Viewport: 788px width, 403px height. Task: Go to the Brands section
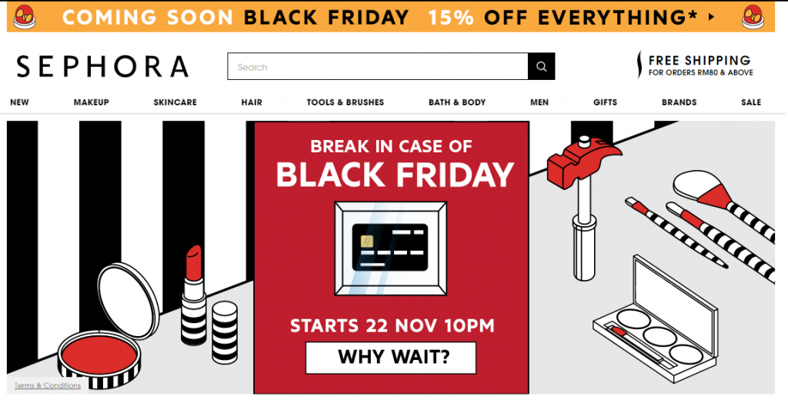click(x=679, y=102)
